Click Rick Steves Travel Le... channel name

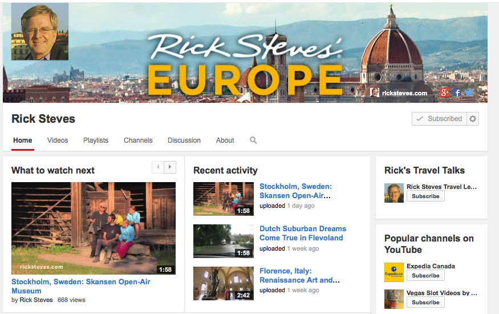click(x=441, y=187)
